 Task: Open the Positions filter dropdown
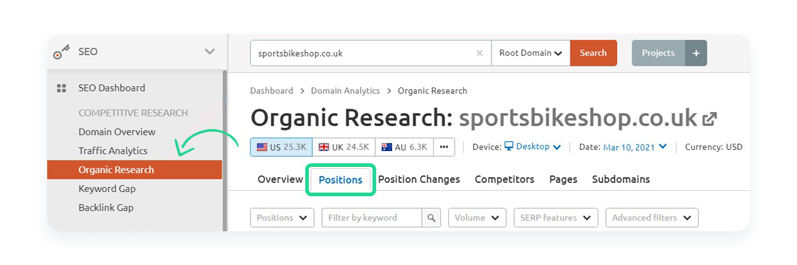coord(282,217)
